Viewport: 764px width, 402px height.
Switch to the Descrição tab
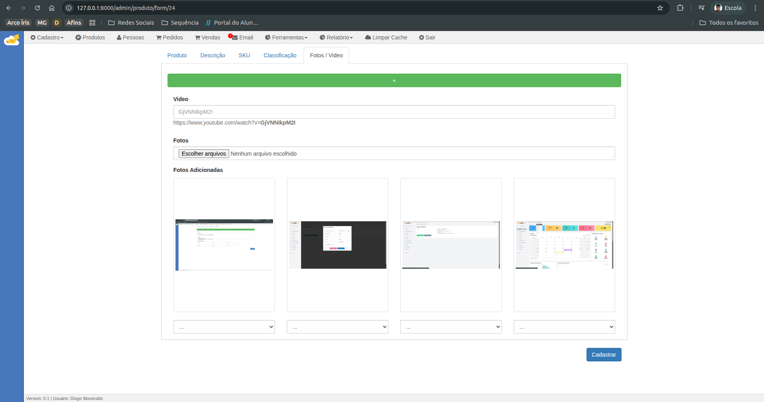(x=212, y=55)
